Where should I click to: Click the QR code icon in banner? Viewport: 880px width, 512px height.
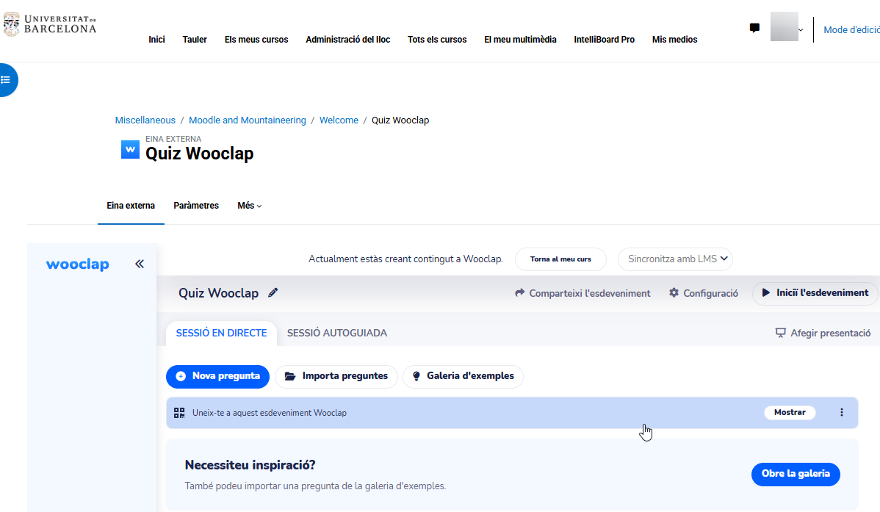tap(179, 413)
